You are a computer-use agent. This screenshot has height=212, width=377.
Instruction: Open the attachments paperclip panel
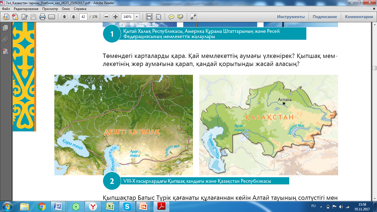click(5, 39)
